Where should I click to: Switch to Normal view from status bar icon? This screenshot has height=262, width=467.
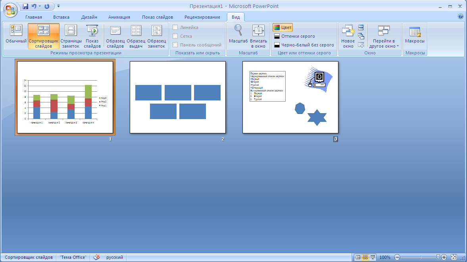pyautogui.click(x=358, y=257)
